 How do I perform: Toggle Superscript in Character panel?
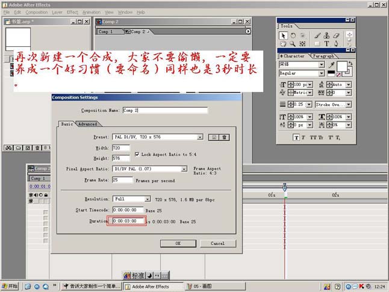point(331,137)
